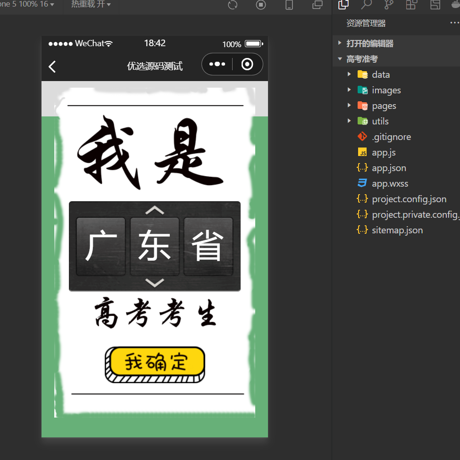Click the 省 character tile

[208, 246]
